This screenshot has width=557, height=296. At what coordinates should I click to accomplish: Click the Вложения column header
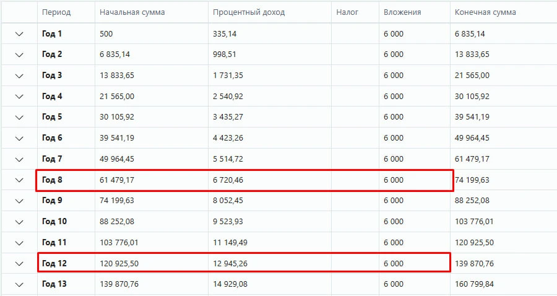tap(402, 12)
